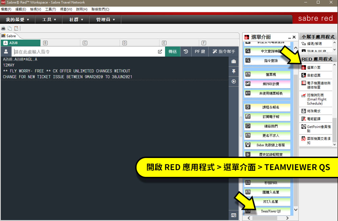Click scroll-down arrow of RED 應用程式 list
The image size is (338, 221).
[335, 145]
